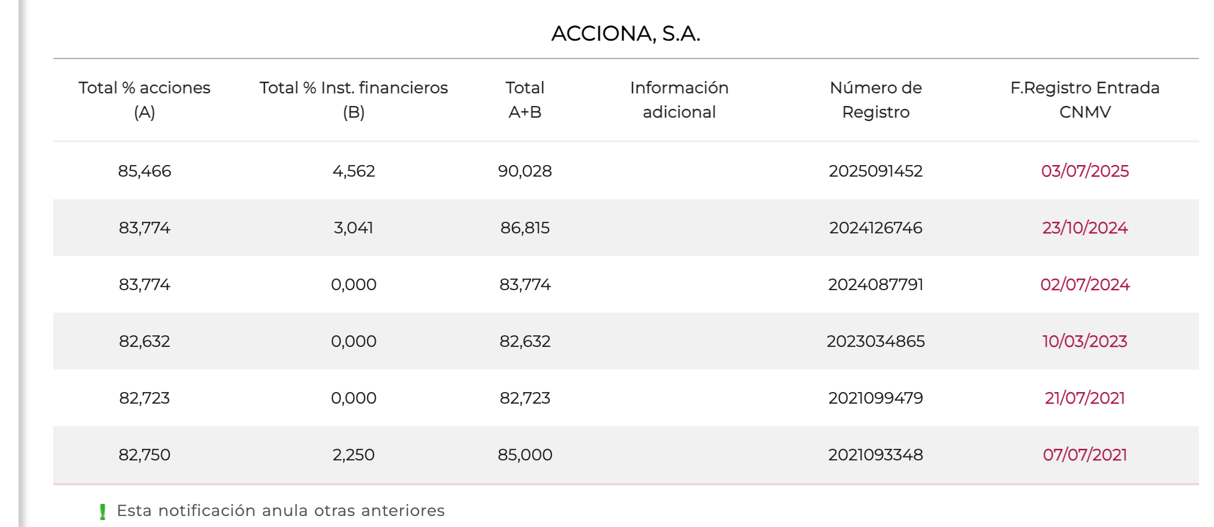Click the Información adicional column header
Viewport: 1214px width, 527px height.
pos(679,100)
